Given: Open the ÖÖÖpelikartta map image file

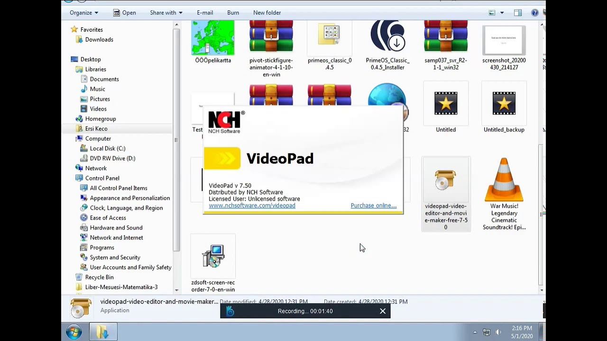Looking at the screenshot, I should coord(213,42).
